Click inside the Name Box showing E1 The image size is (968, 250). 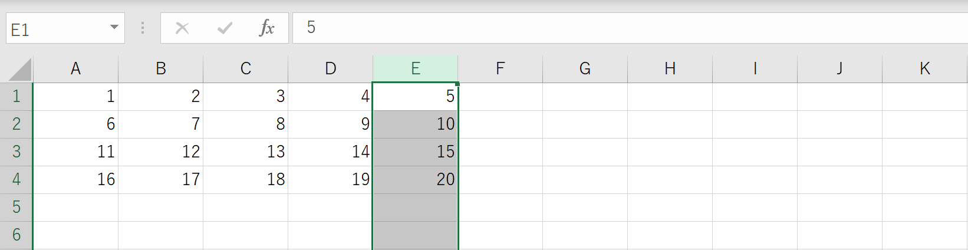(58, 28)
